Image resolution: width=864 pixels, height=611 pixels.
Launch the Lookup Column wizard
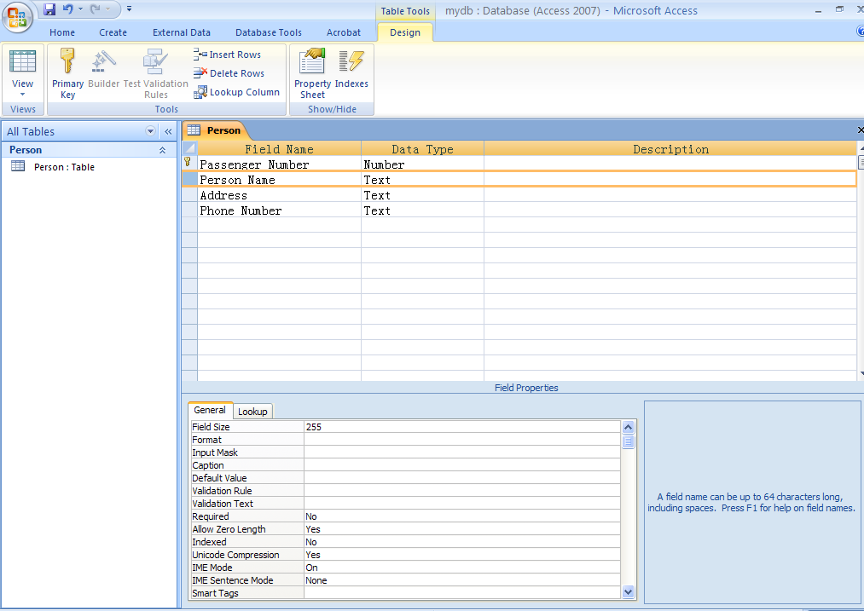point(236,92)
